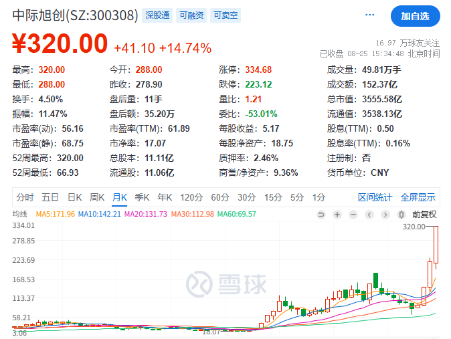Screen dimensions: 451x339
Task: Click the 320.00 chart price marker
Action: [x=414, y=227]
